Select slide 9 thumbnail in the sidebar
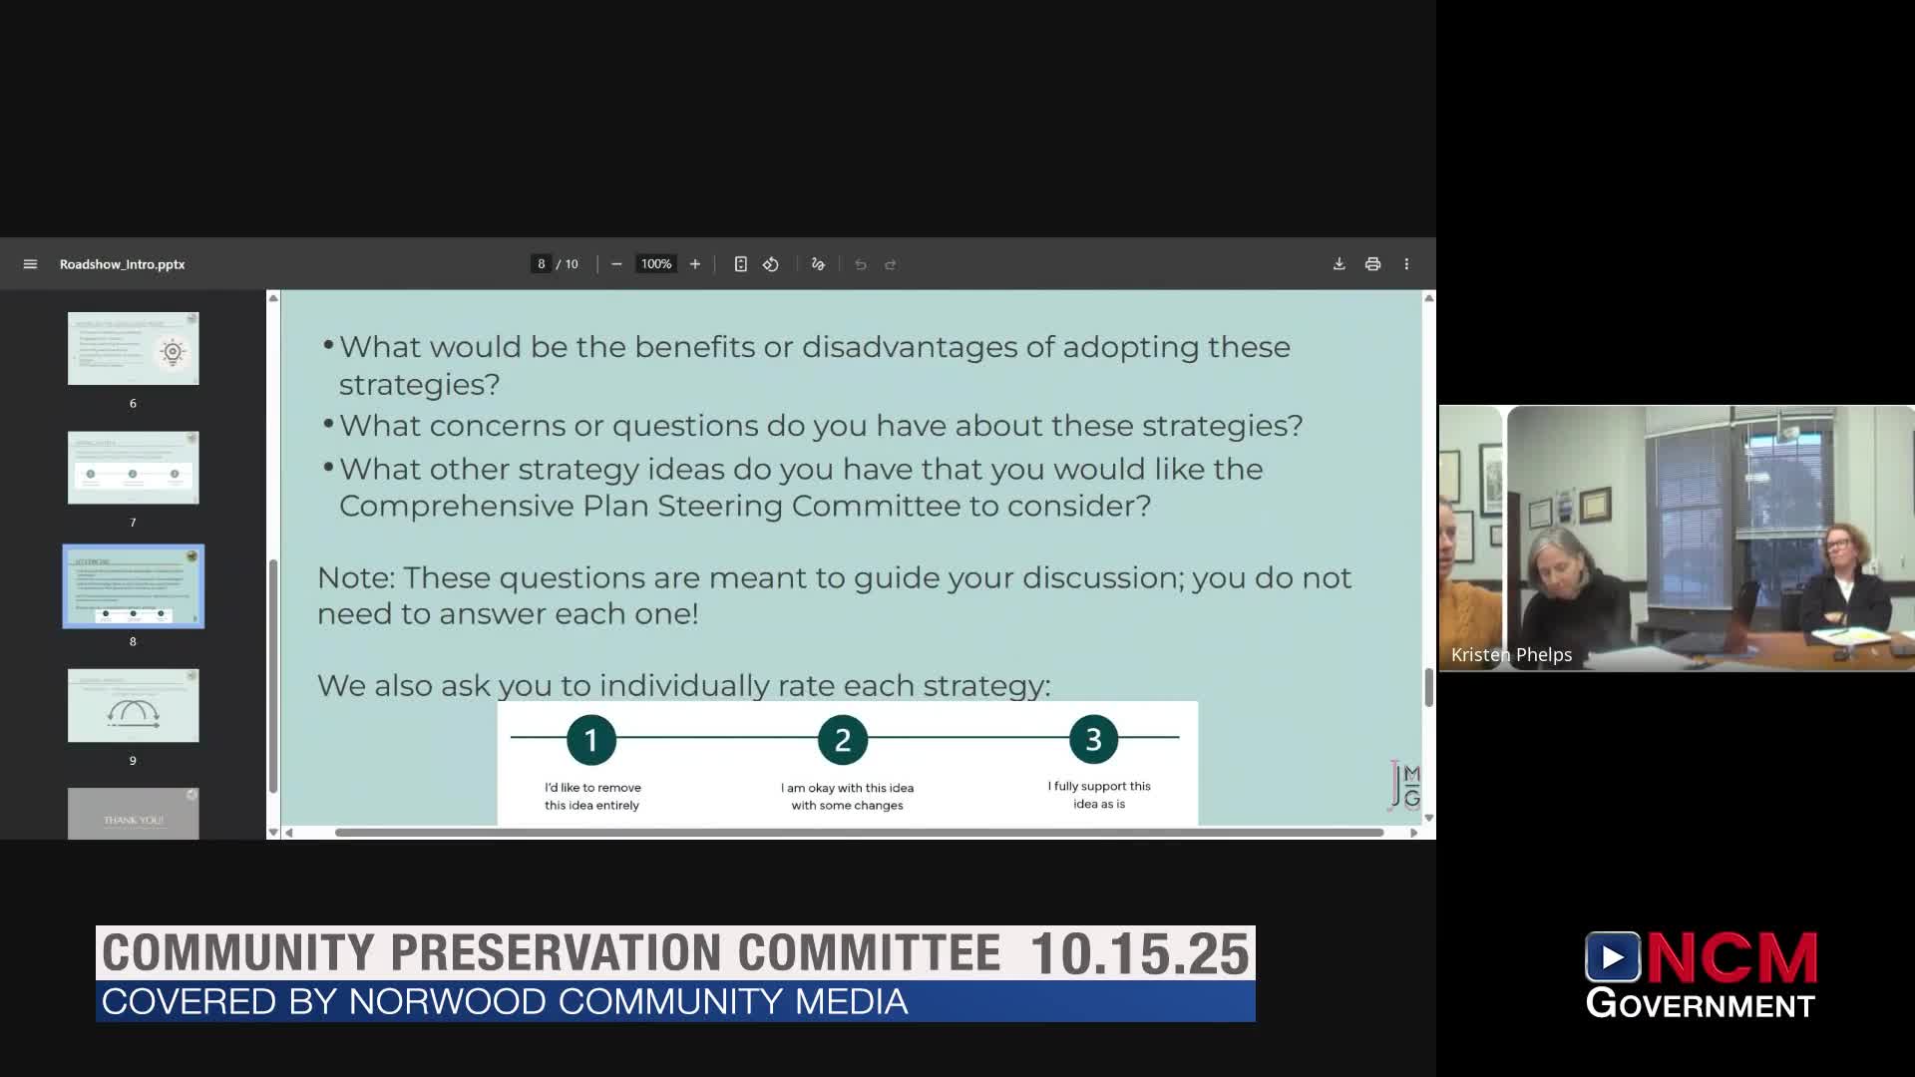The image size is (1915, 1077). click(x=133, y=705)
